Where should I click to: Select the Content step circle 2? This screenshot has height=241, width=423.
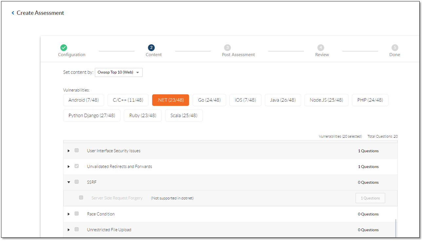click(x=151, y=48)
